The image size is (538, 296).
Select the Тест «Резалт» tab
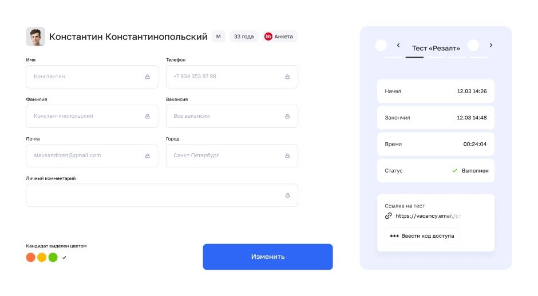tap(436, 49)
